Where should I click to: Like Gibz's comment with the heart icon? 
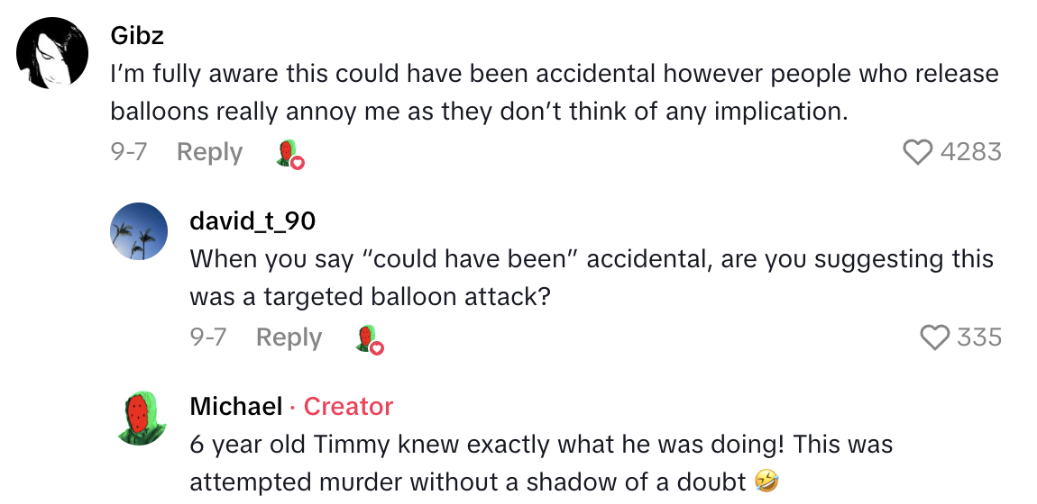point(918,152)
